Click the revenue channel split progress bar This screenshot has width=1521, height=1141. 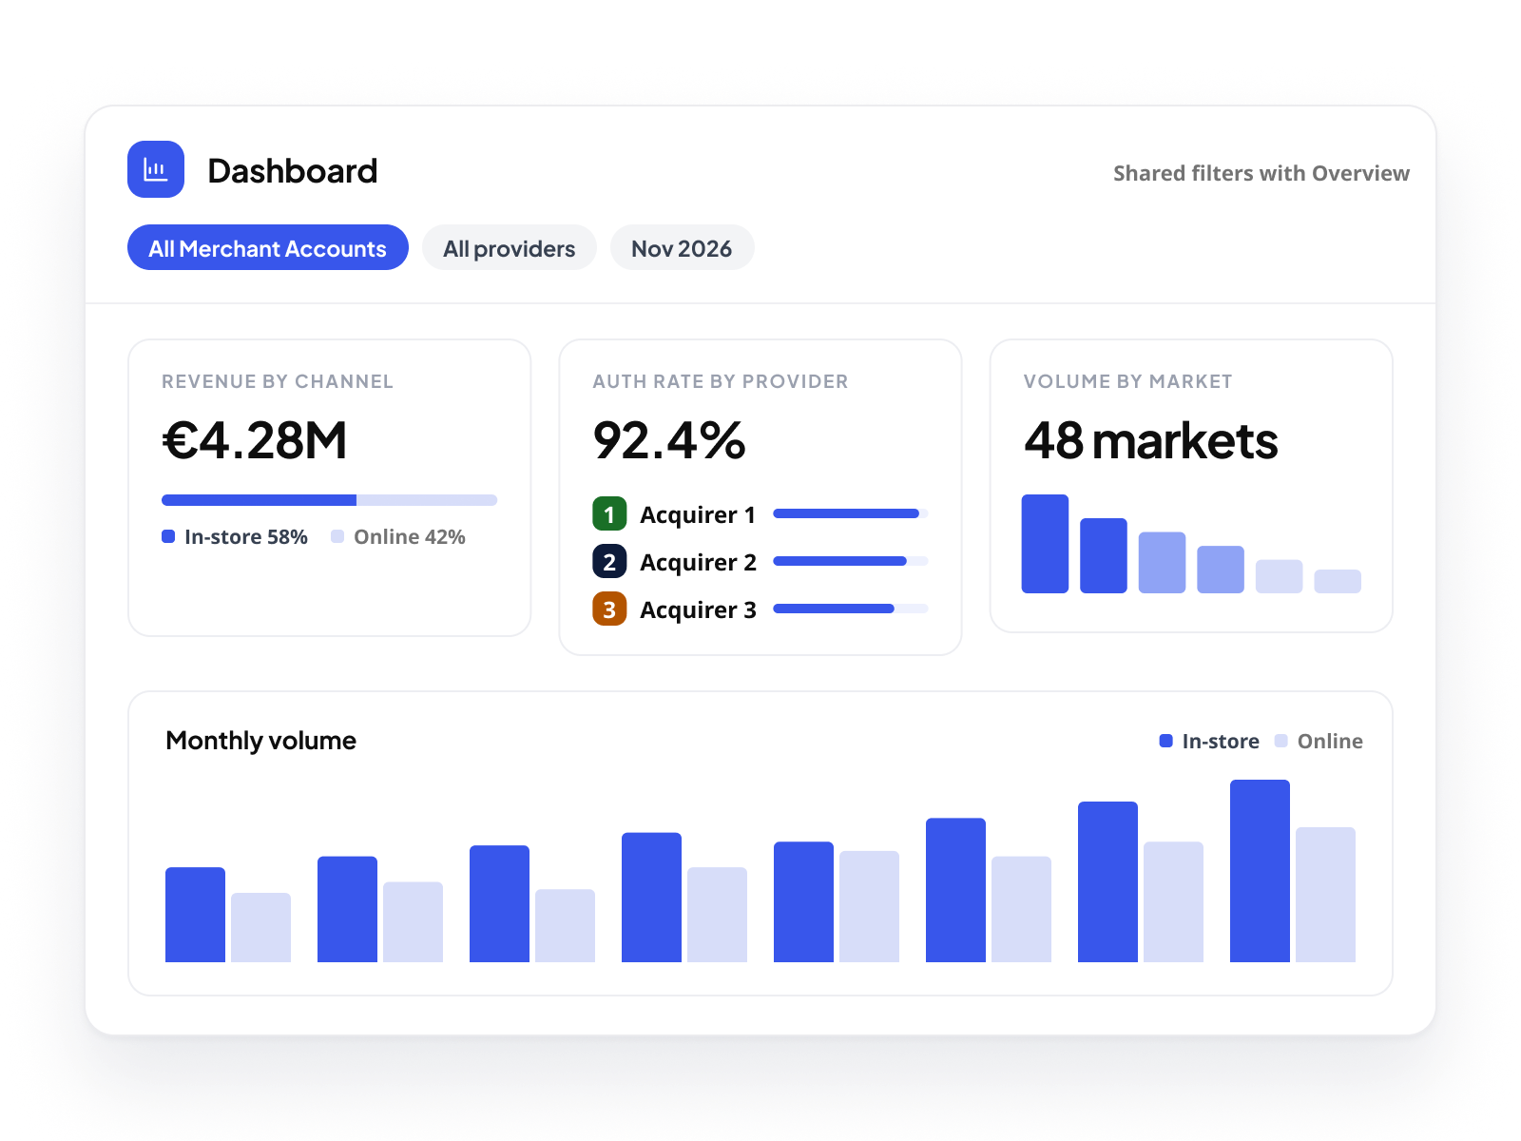[x=329, y=500]
